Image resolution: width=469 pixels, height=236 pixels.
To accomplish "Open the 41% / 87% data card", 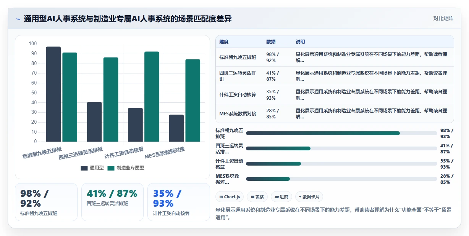I will pyautogui.click(x=112, y=202).
